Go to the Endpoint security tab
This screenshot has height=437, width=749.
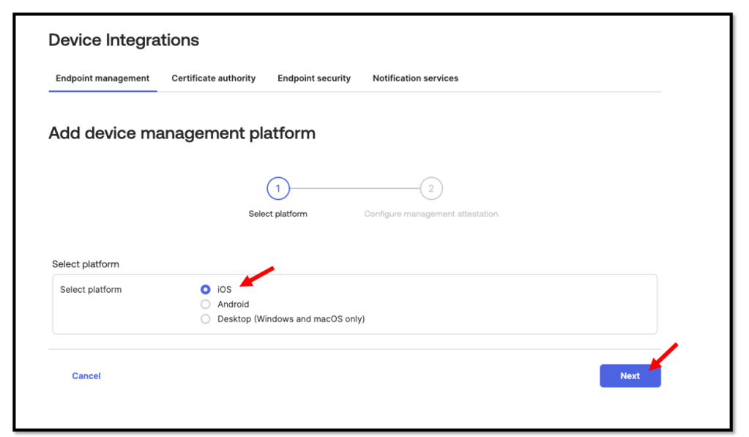tap(313, 78)
